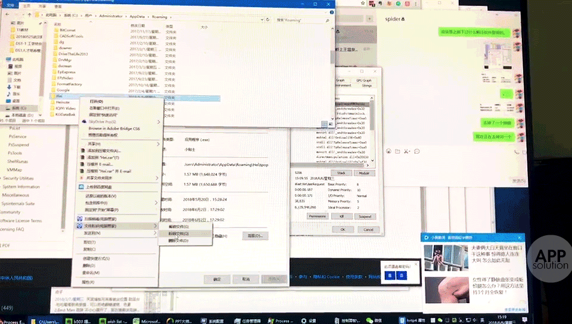Select the shred file option in the submenu
This screenshot has height=324, width=572.
click(x=178, y=233)
